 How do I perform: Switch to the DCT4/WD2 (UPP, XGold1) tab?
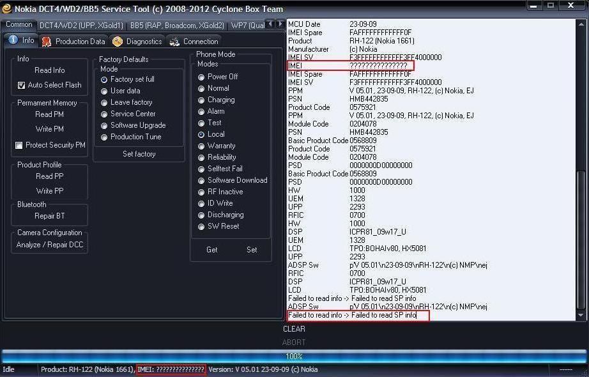(x=81, y=26)
